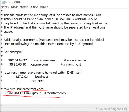Open the 编辑(E) edit menu
Image resolution: width=129 pixels, height=112 pixels.
pos(14,7)
